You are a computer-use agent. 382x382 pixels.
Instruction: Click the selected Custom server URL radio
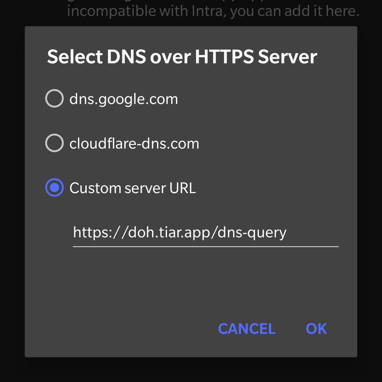tap(54, 188)
